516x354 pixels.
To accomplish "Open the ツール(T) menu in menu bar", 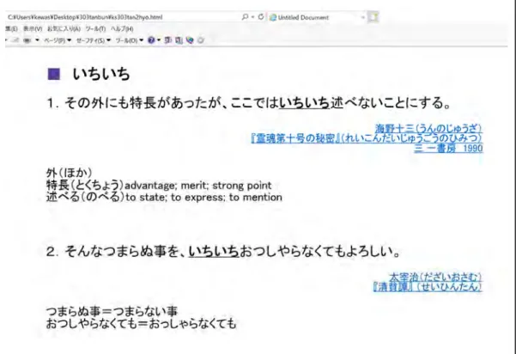I will [x=95, y=29].
